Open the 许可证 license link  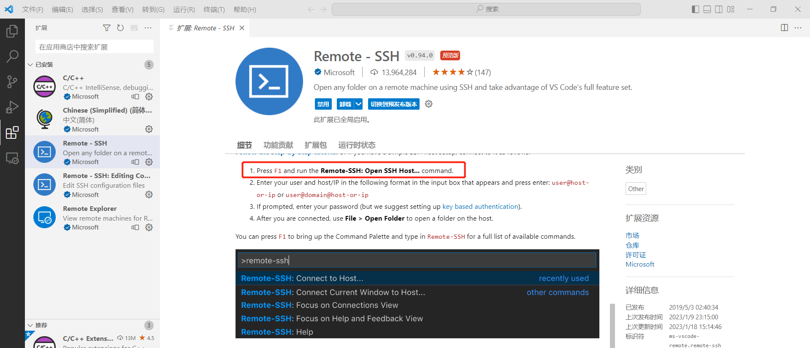(636, 255)
